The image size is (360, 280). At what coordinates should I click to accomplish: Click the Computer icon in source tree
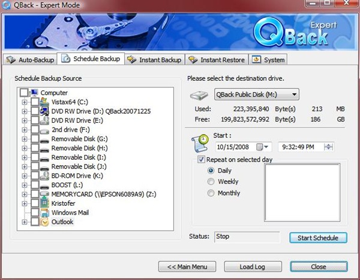34,93
